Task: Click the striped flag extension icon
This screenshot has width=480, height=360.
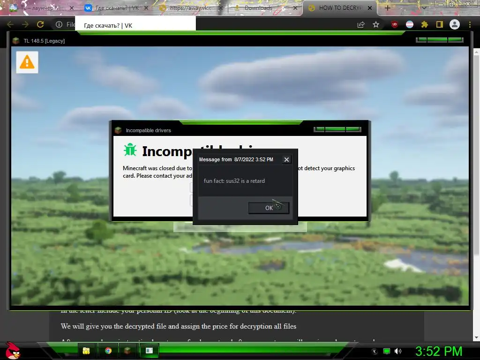Action: point(410,24)
